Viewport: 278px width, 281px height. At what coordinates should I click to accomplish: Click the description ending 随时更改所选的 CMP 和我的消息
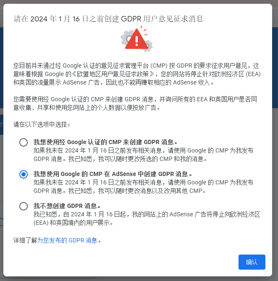pos(143,155)
